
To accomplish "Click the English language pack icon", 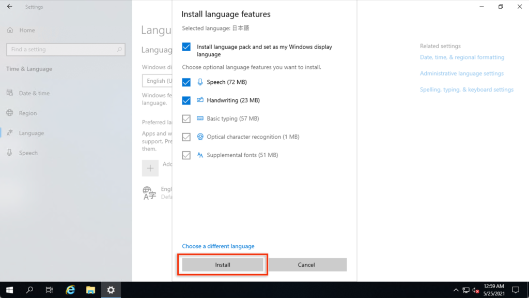I will tap(149, 193).
